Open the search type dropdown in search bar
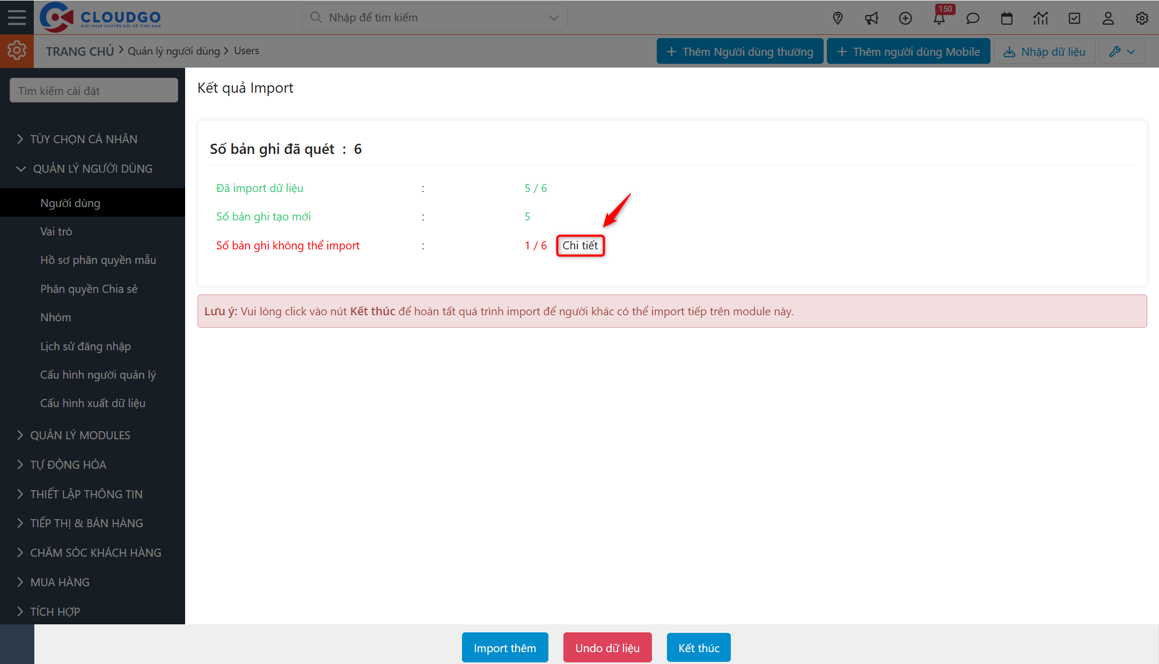This screenshot has height=664, width=1159. (553, 17)
